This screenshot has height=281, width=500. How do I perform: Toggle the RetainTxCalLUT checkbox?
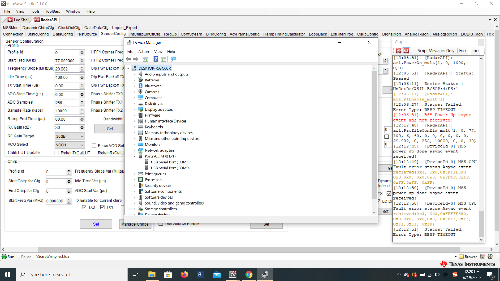pos(57,153)
